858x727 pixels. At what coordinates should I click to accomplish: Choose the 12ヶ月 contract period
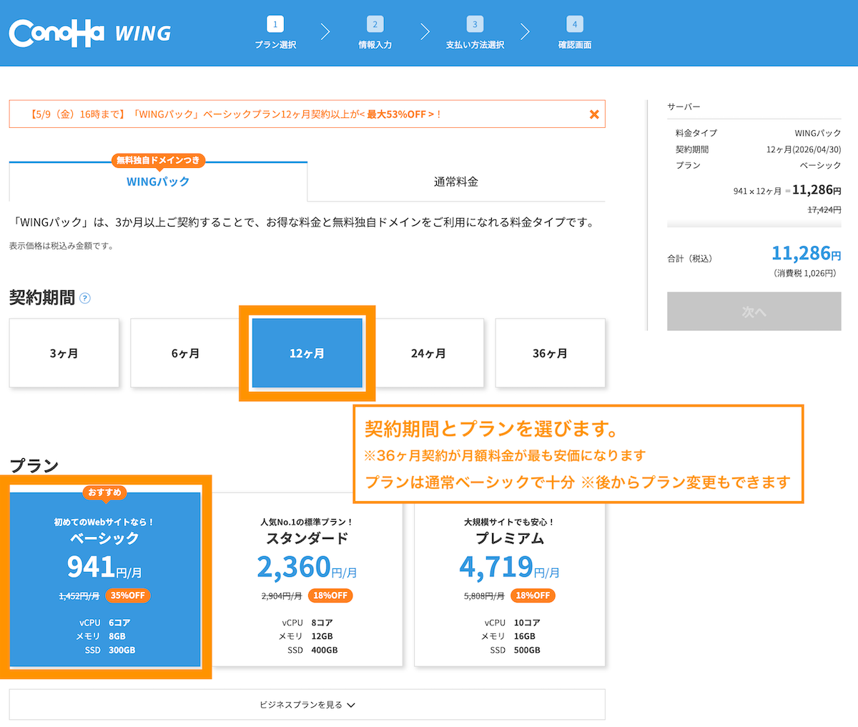coord(307,353)
